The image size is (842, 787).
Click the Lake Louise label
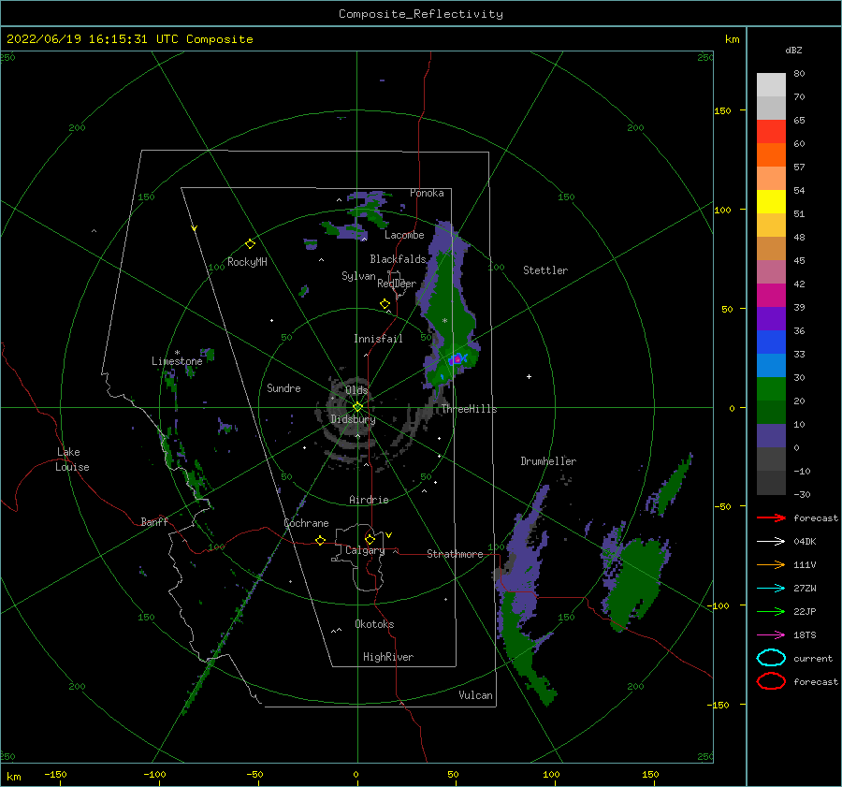(x=72, y=459)
